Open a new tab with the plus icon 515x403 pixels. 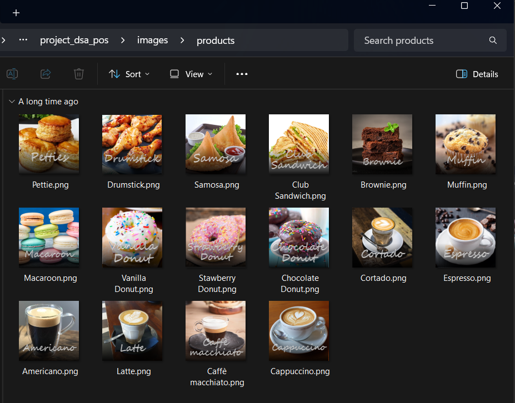click(x=16, y=13)
